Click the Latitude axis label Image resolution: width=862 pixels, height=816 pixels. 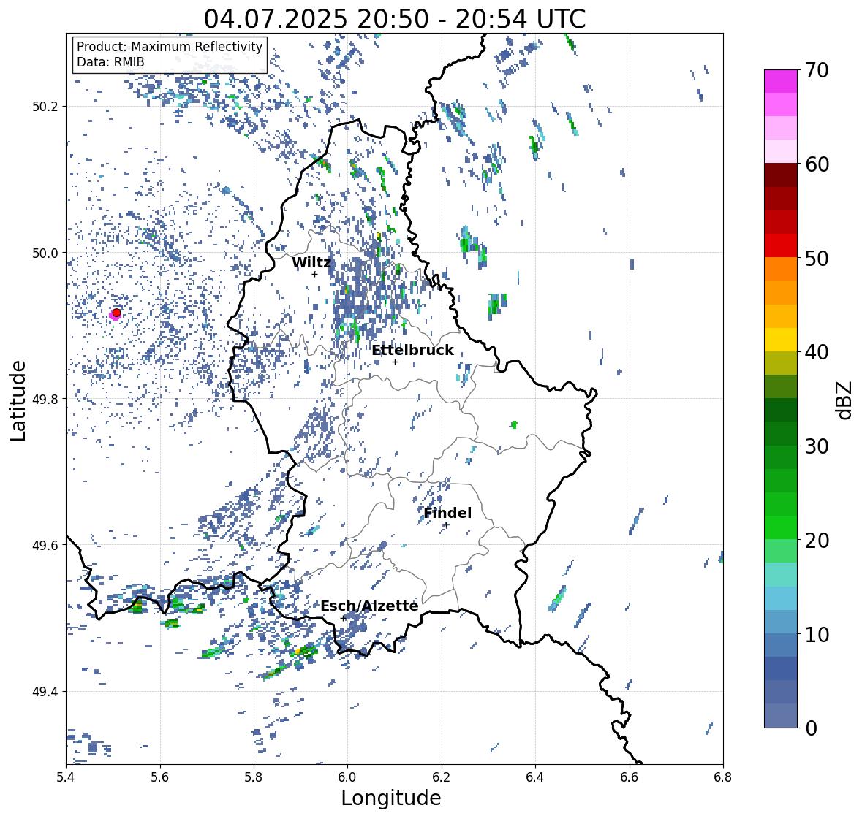pos(18,400)
